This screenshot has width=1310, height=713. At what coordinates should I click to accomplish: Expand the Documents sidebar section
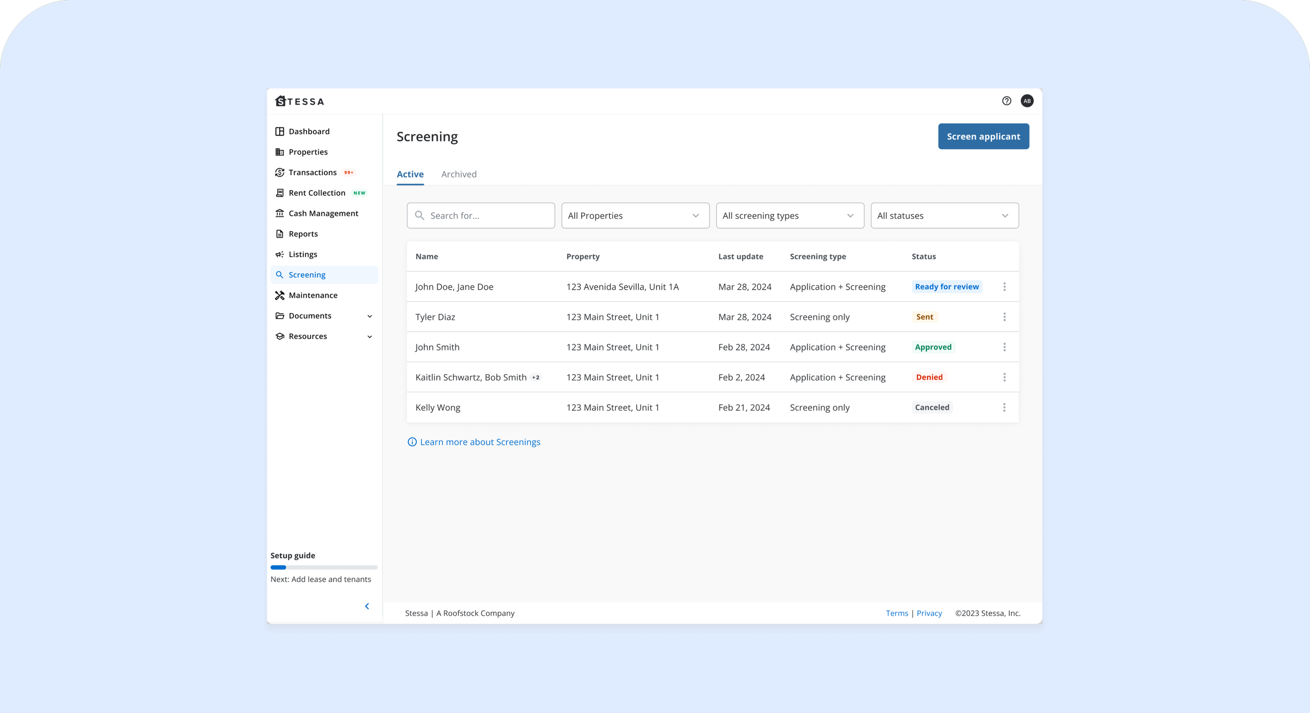(x=369, y=316)
